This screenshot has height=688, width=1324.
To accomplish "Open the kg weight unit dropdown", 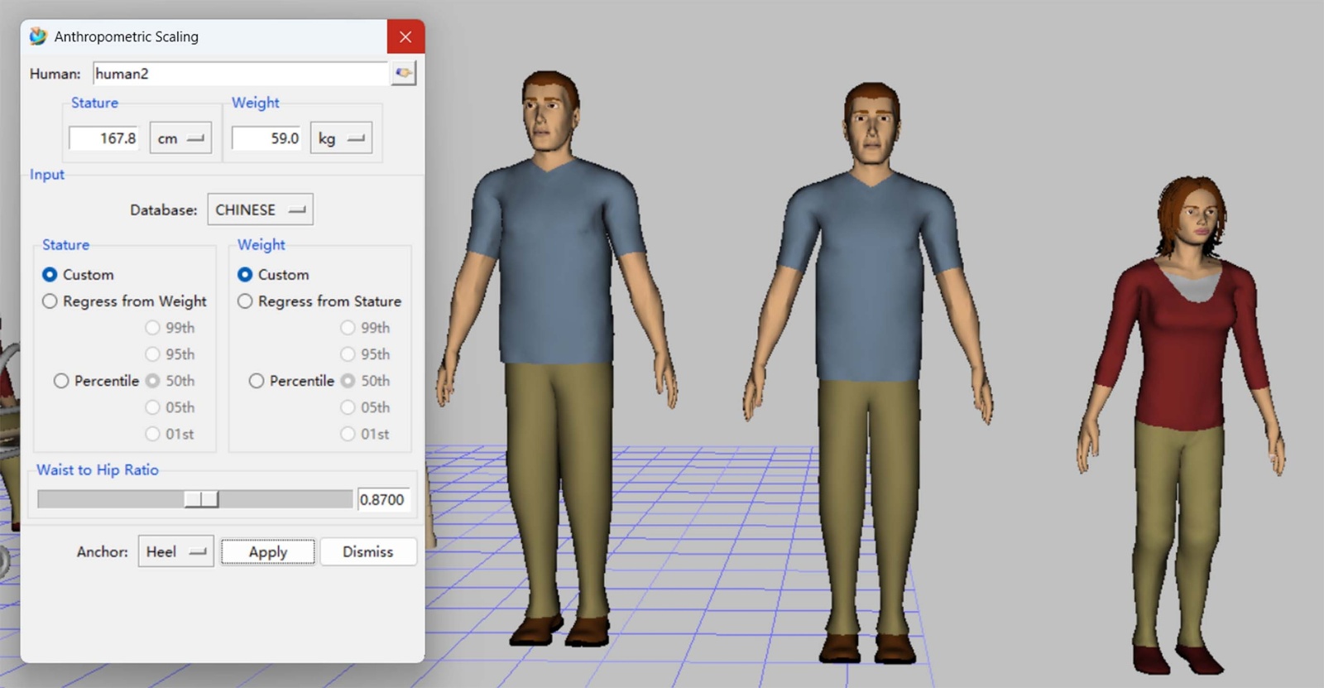I will [341, 138].
